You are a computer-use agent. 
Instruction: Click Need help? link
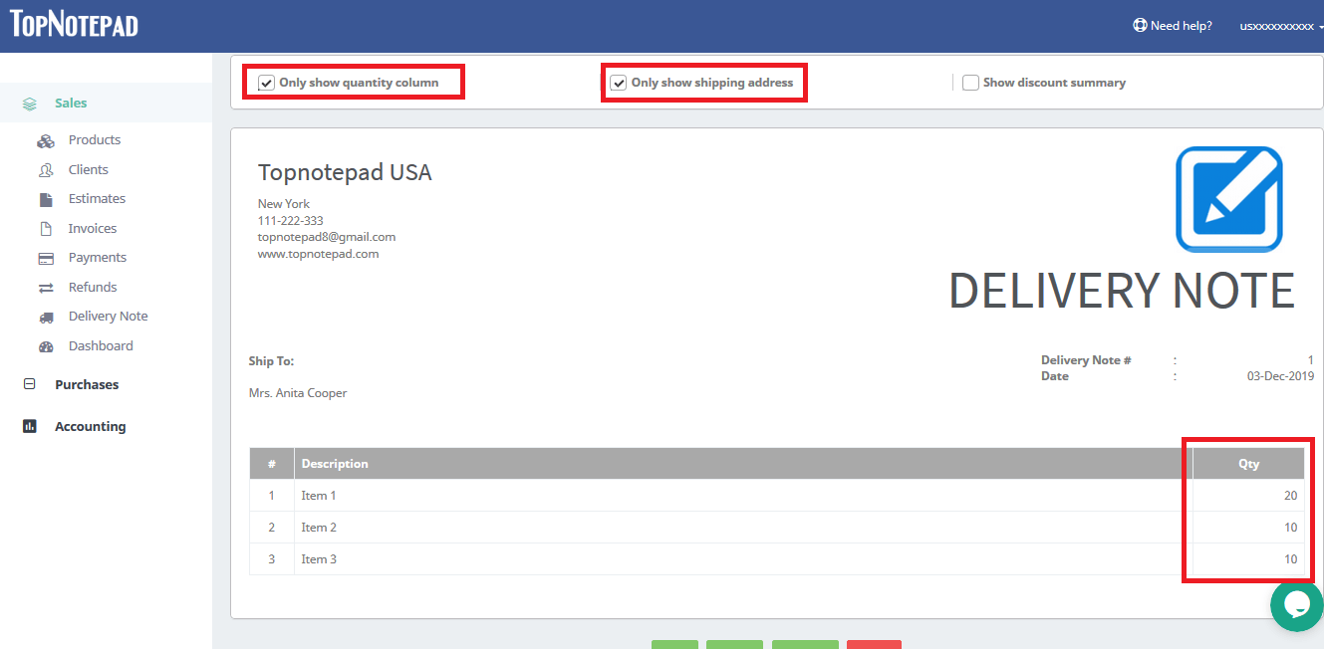(1173, 26)
